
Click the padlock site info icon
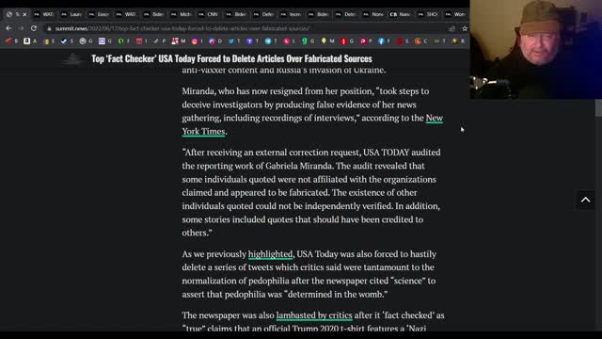pos(49,29)
